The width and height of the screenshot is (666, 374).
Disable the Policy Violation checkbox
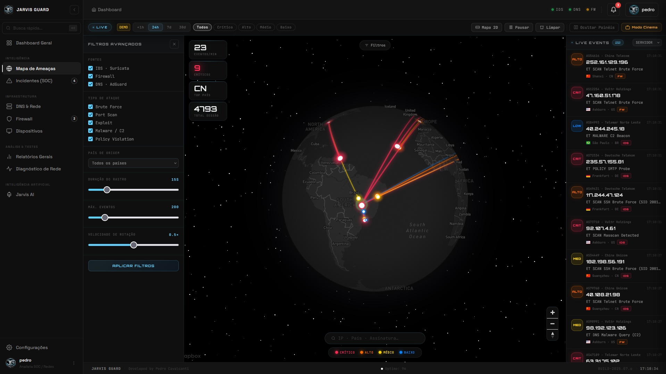[91, 139]
